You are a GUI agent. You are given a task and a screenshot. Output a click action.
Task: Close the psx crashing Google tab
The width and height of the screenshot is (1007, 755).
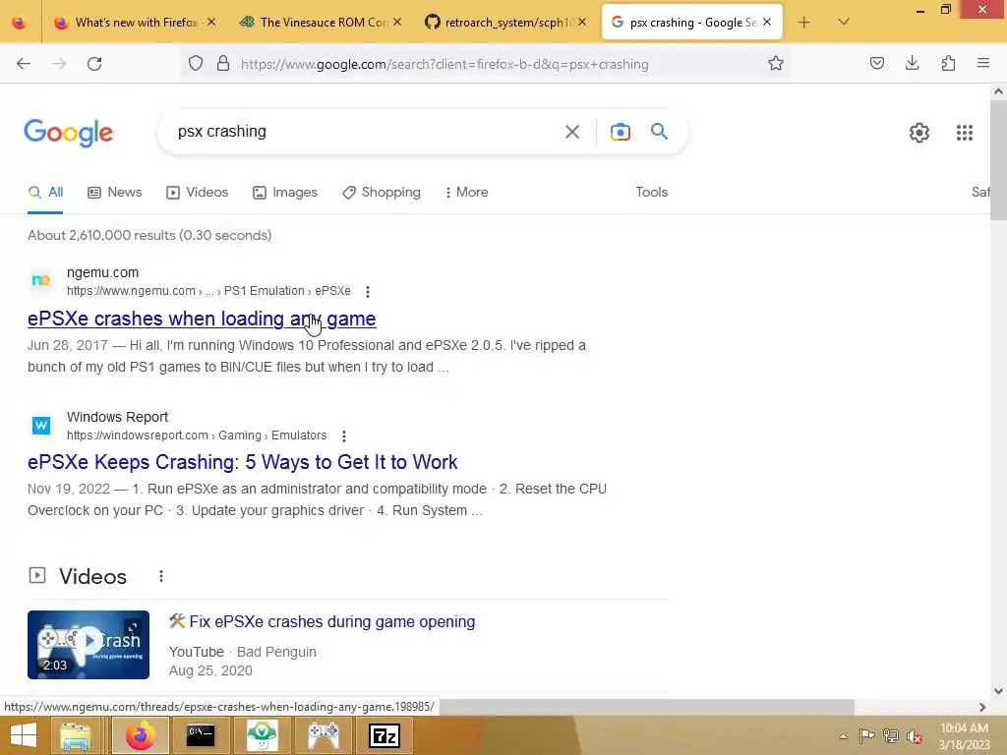tap(767, 23)
